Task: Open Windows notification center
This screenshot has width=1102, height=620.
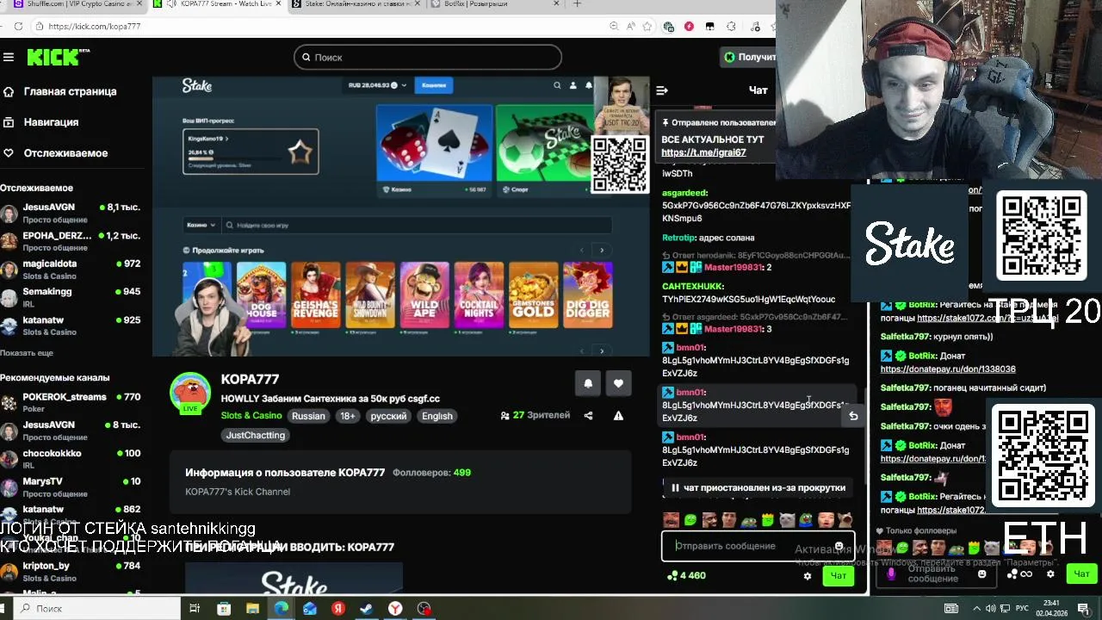Action: (x=1084, y=608)
